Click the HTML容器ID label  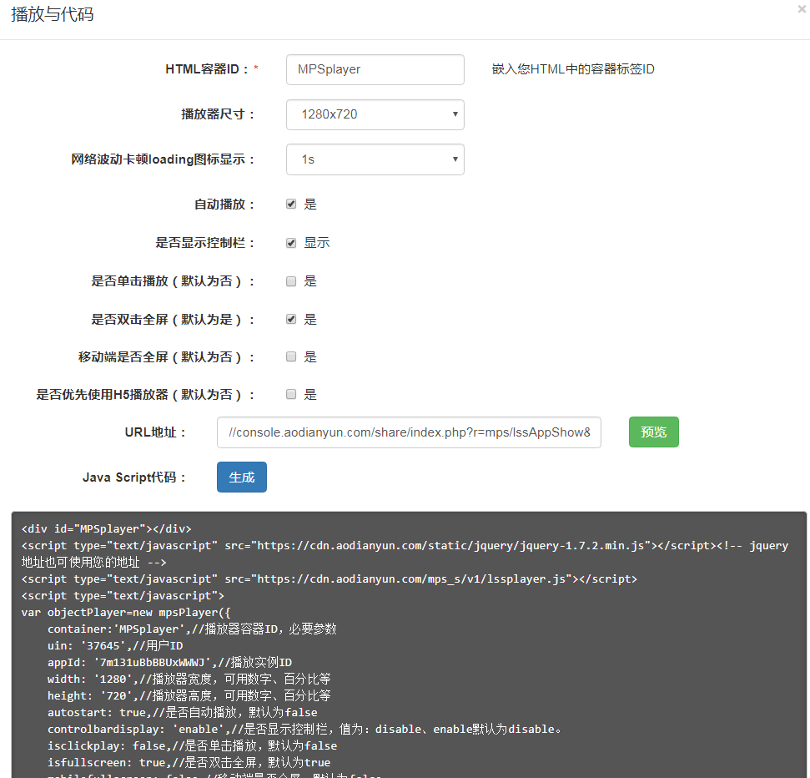coord(207,69)
